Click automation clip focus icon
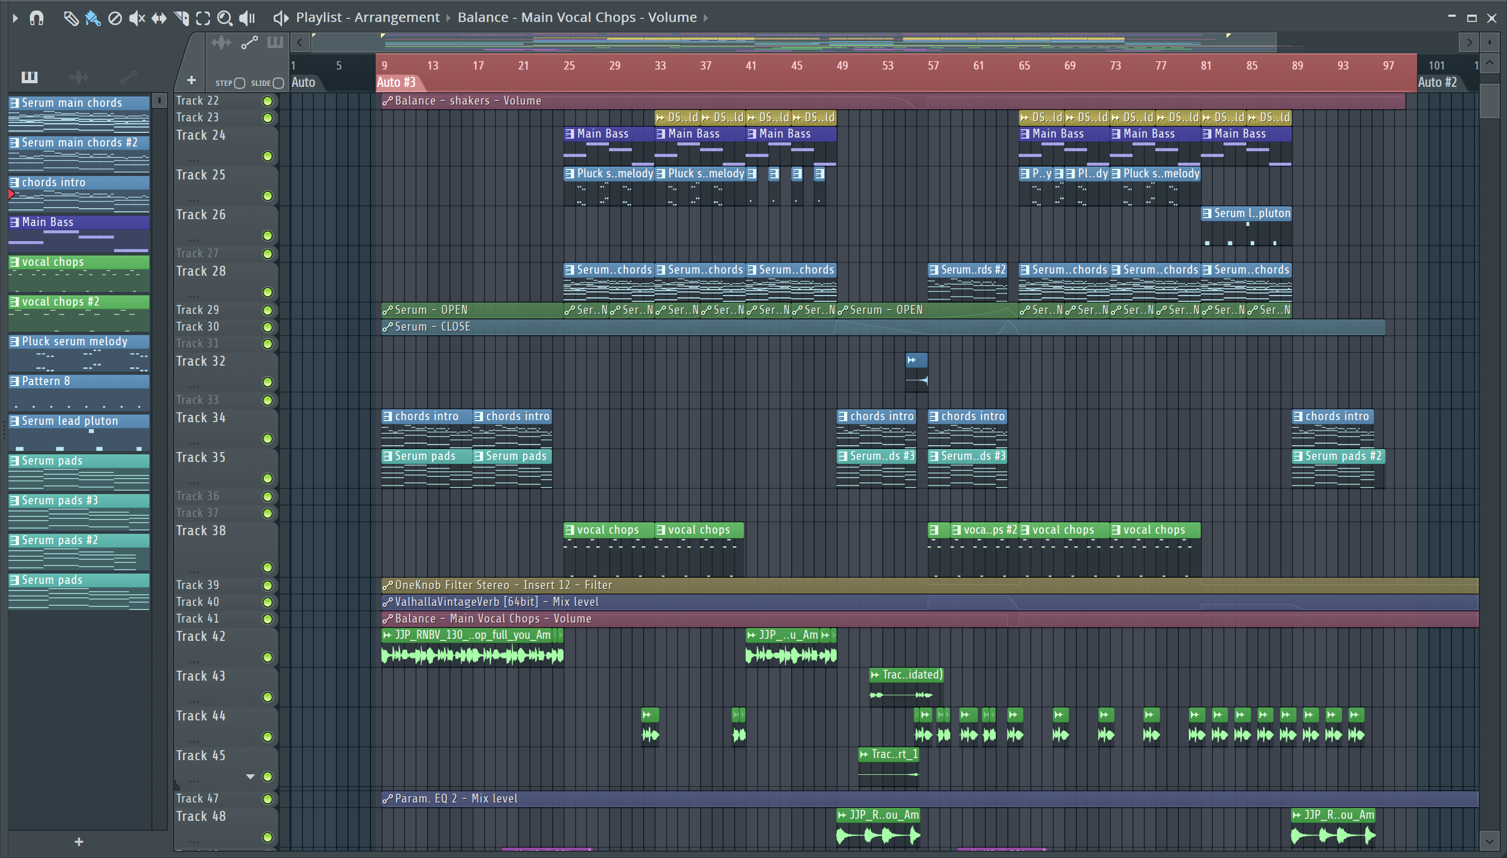 pos(249,42)
